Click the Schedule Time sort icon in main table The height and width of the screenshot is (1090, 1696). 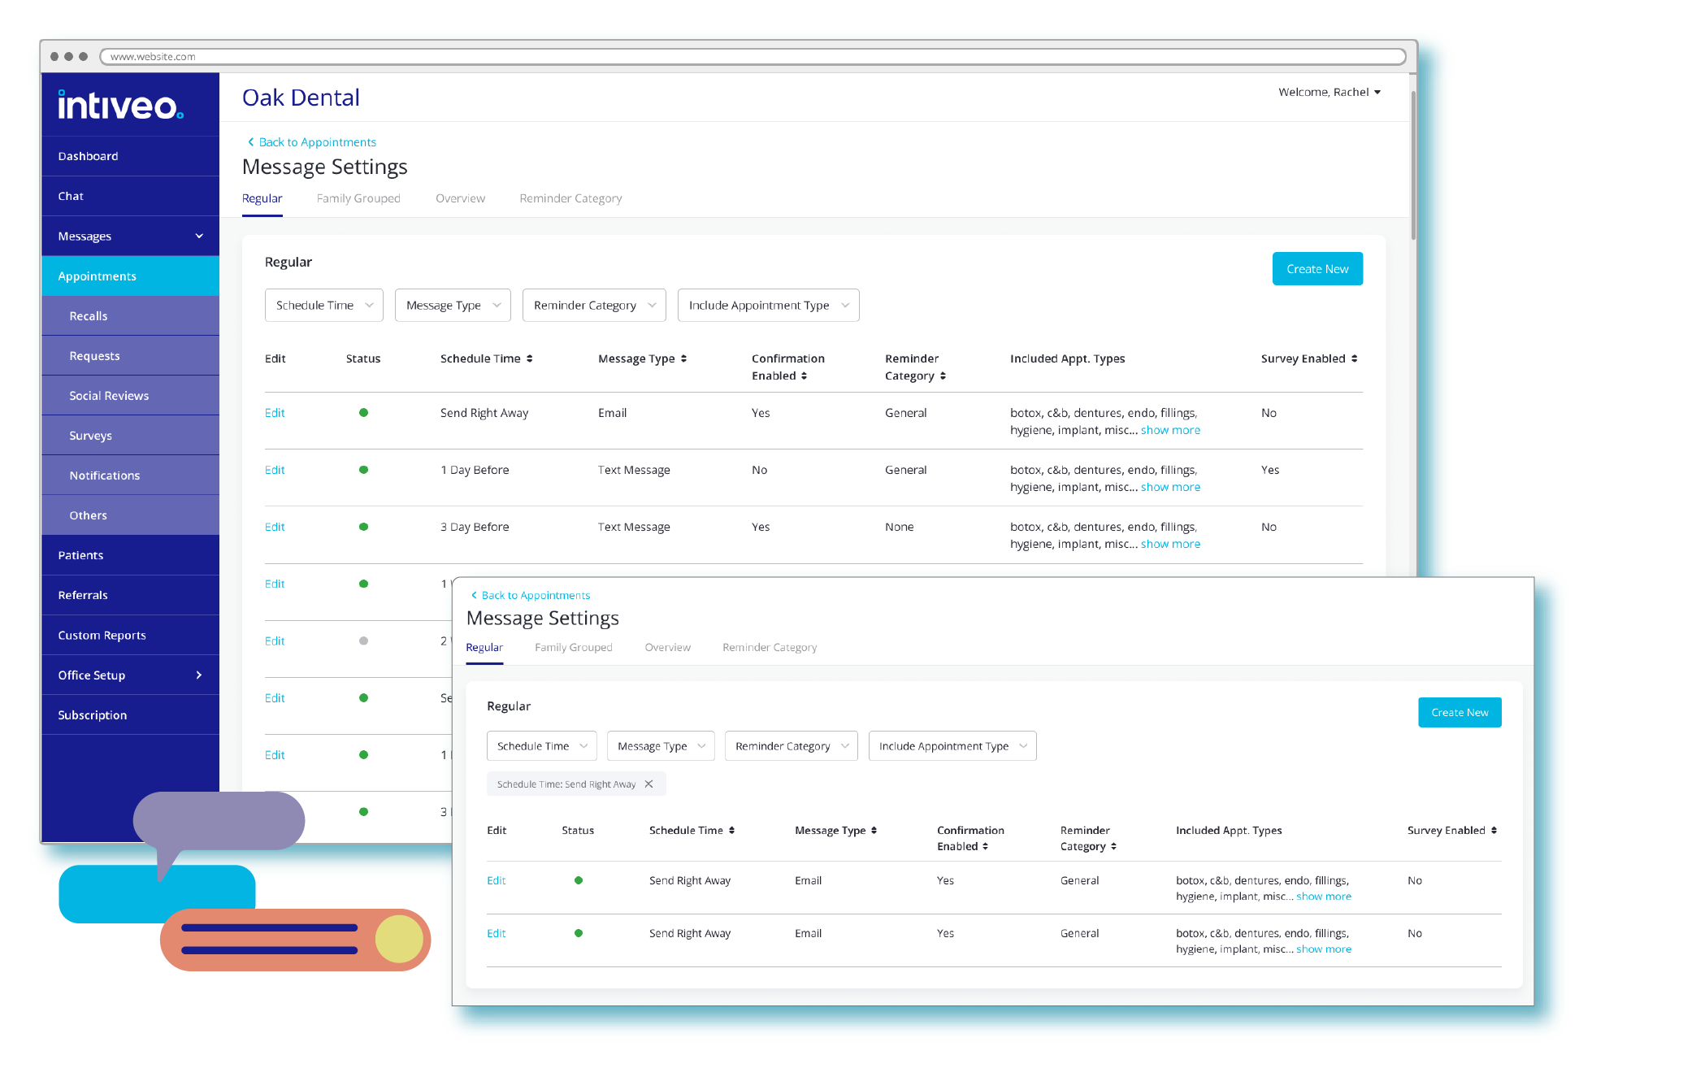pos(529,358)
